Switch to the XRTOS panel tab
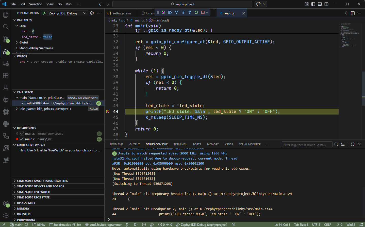 (x=229, y=144)
